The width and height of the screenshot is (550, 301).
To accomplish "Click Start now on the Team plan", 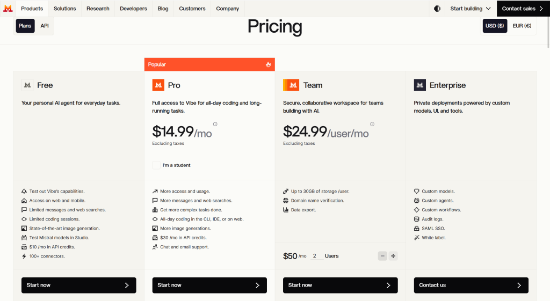I will click(340, 285).
